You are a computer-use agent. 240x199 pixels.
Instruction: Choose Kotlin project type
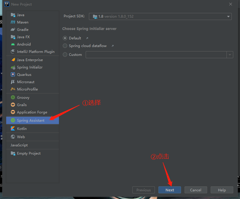point(33,129)
